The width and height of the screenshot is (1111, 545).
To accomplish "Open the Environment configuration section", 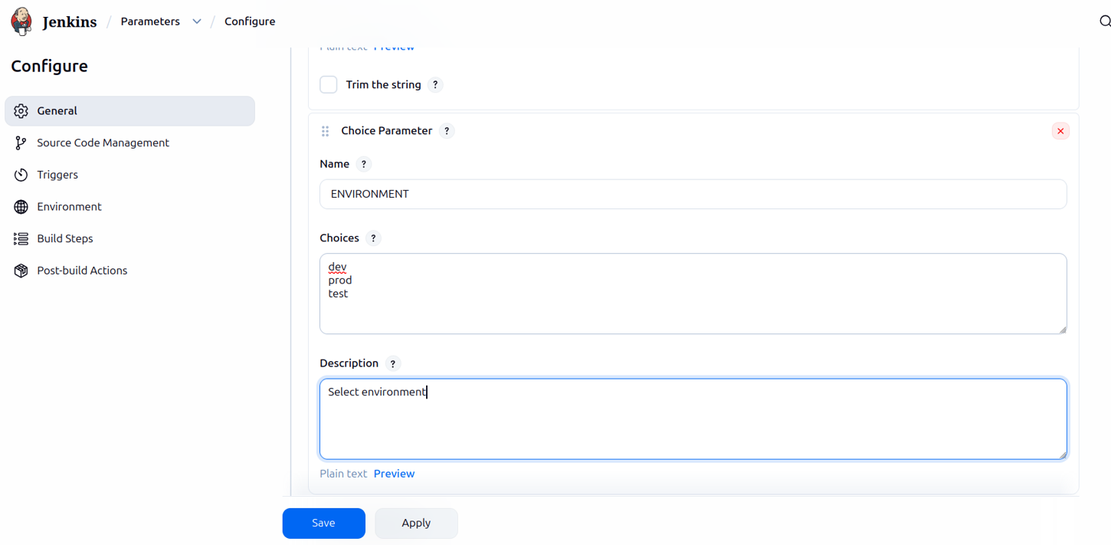I will pyautogui.click(x=69, y=206).
